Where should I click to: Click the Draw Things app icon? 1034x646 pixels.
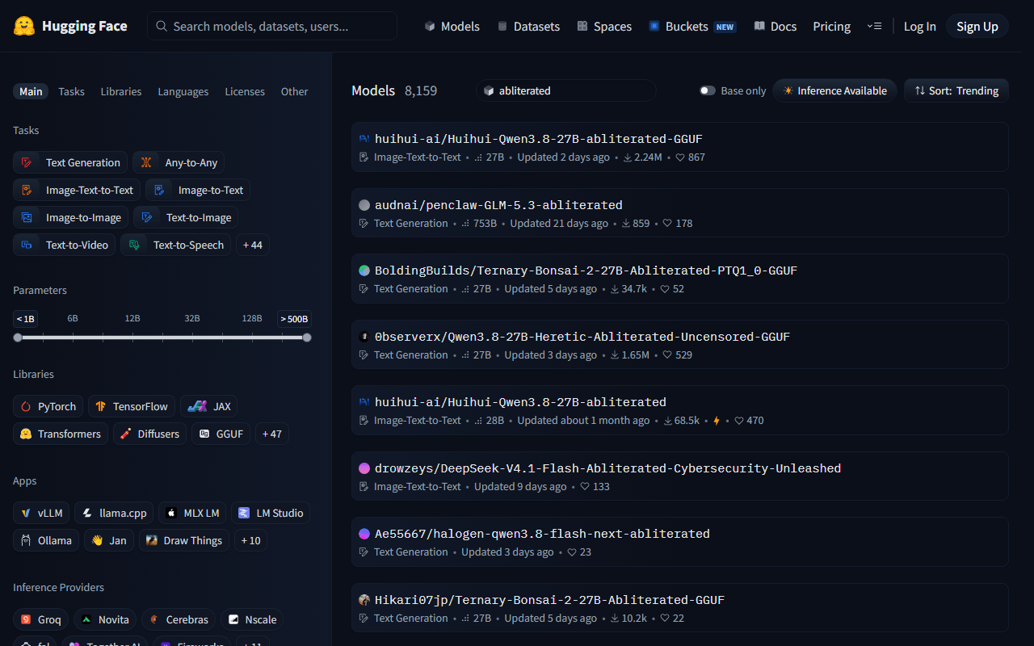pos(153,540)
